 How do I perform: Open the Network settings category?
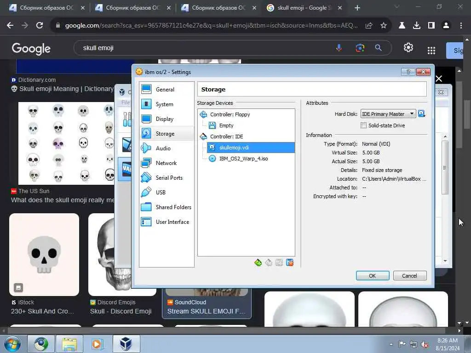(167, 163)
